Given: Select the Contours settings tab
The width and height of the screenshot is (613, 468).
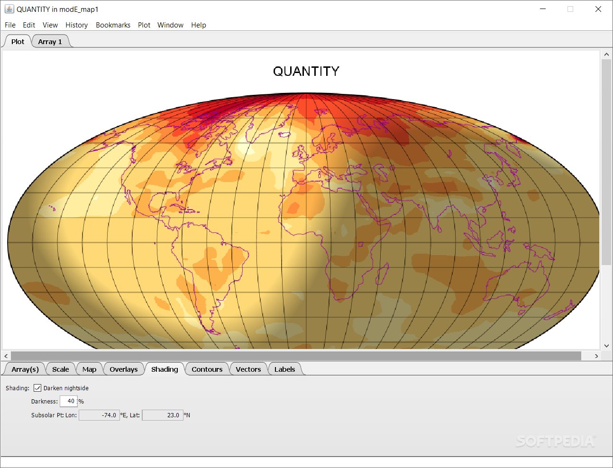Looking at the screenshot, I should 207,369.
